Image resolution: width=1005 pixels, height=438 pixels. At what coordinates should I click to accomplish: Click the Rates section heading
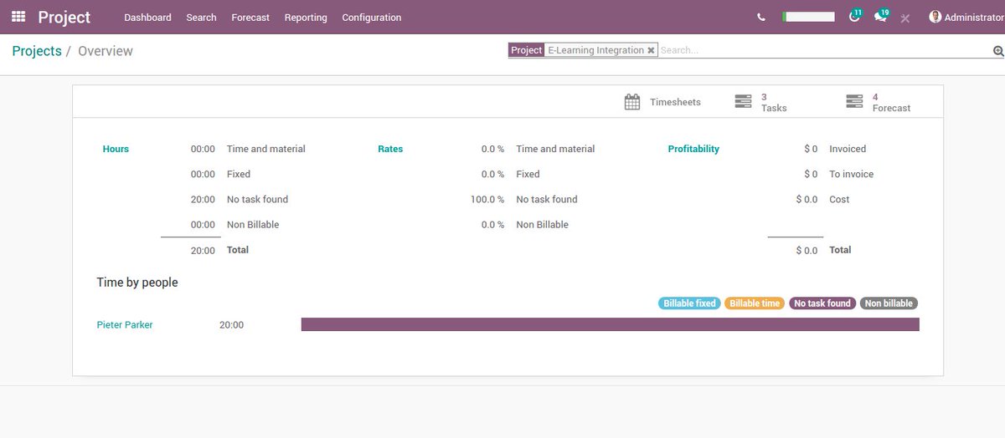point(390,149)
